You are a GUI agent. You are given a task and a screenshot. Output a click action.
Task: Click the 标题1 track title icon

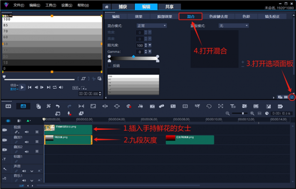[x=4, y=159]
